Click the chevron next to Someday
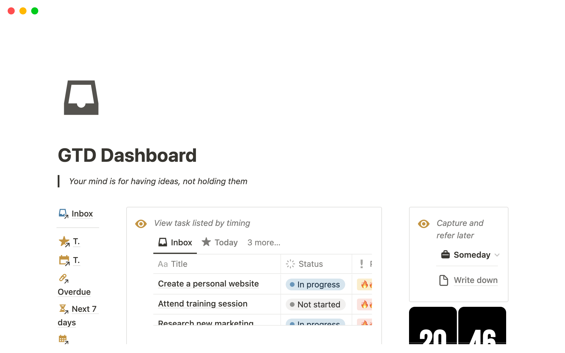This screenshot has width=565, height=353. tap(497, 255)
